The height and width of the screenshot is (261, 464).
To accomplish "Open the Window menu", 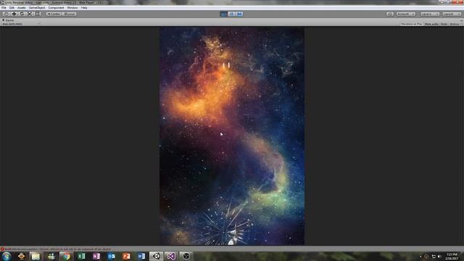I will [72, 8].
